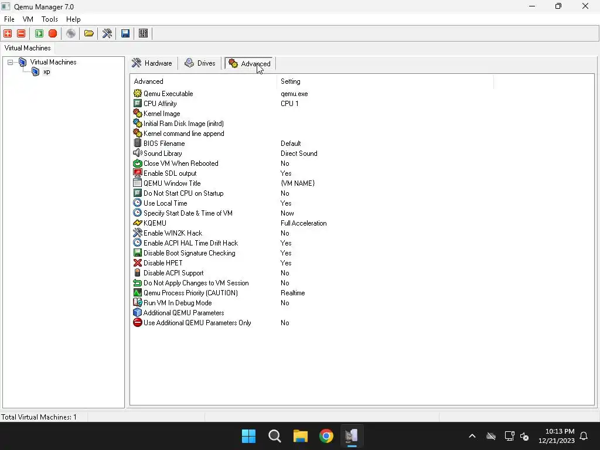
Task: Click the Sound Library speaker icon
Action: click(x=137, y=153)
